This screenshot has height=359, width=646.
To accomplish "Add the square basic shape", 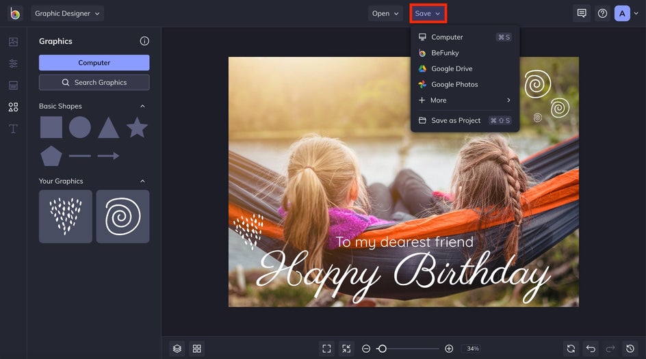I will pos(51,127).
